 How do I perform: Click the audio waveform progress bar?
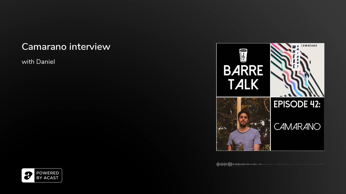click(270, 164)
